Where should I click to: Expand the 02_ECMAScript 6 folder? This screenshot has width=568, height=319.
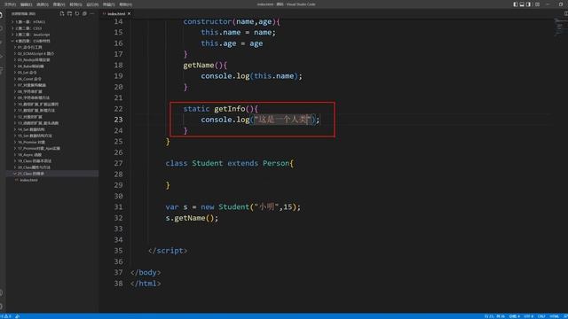(51, 53)
